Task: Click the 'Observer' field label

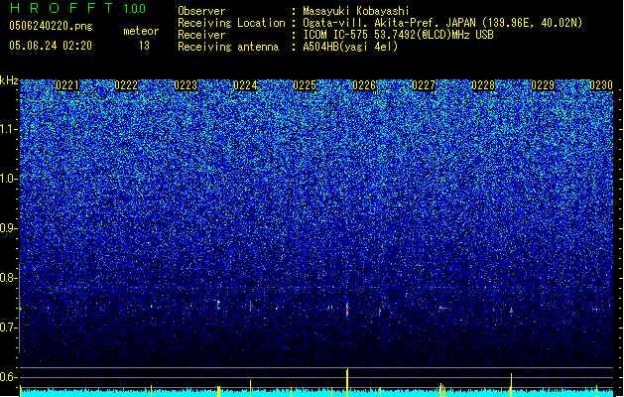Action: pos(201,11)
